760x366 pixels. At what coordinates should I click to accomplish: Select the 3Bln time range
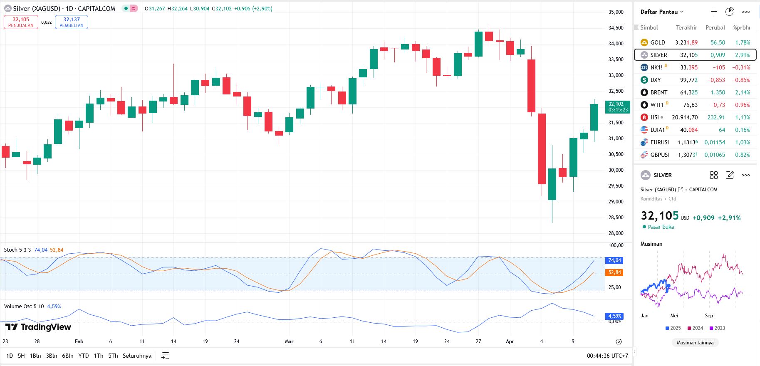coord(52,356)
